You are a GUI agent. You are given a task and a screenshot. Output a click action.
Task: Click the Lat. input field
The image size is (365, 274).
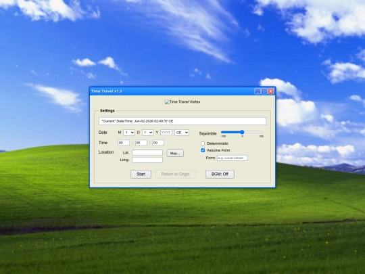click(147, 153)
